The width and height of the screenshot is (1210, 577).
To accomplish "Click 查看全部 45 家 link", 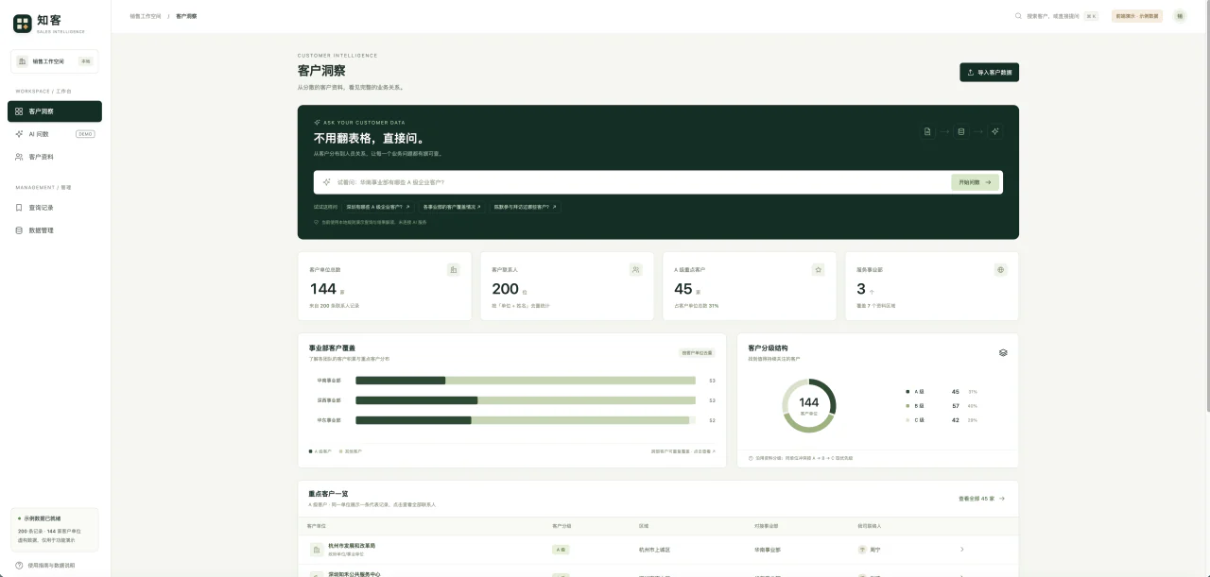I will (x=981, y=498).
